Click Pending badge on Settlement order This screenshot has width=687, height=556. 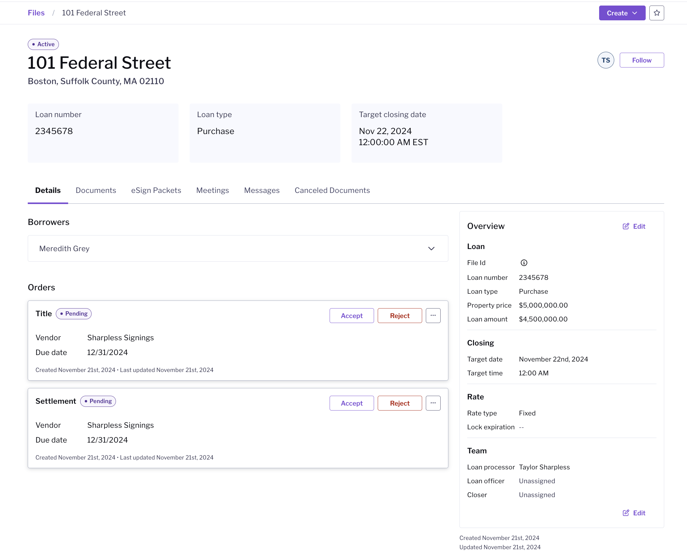coord(98,401)
